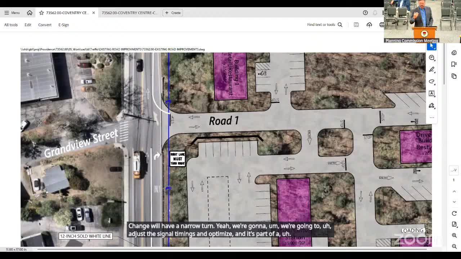Select the arrow selection tool
Screen dimensions: 461x259
click(x=432, y=46)
